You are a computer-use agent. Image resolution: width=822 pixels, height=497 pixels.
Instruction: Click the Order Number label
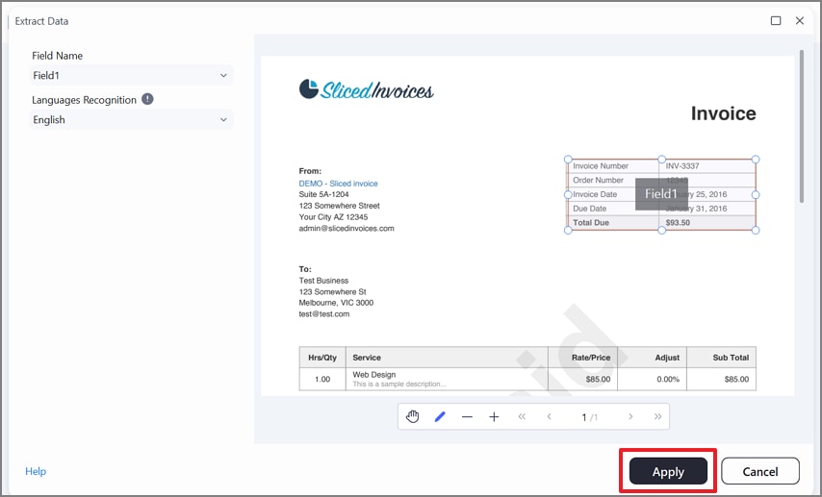pos(598,180)
